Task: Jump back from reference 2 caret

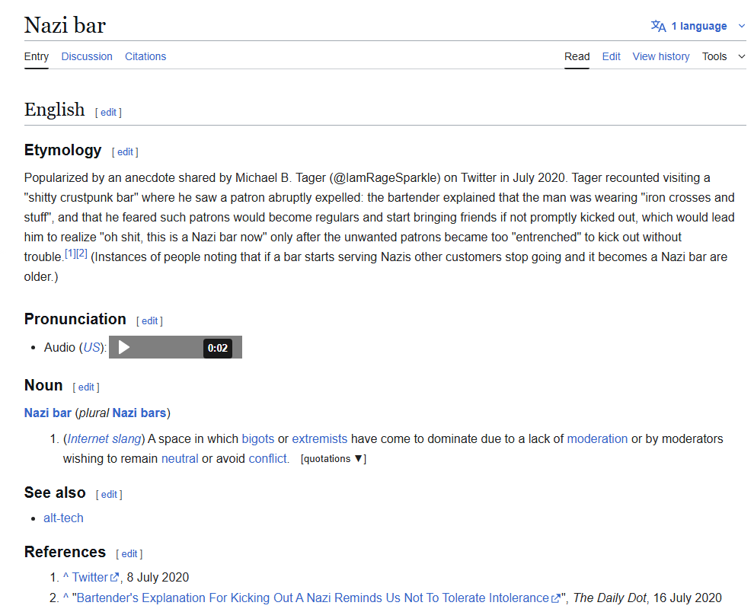Action: (x=65, y=598)
